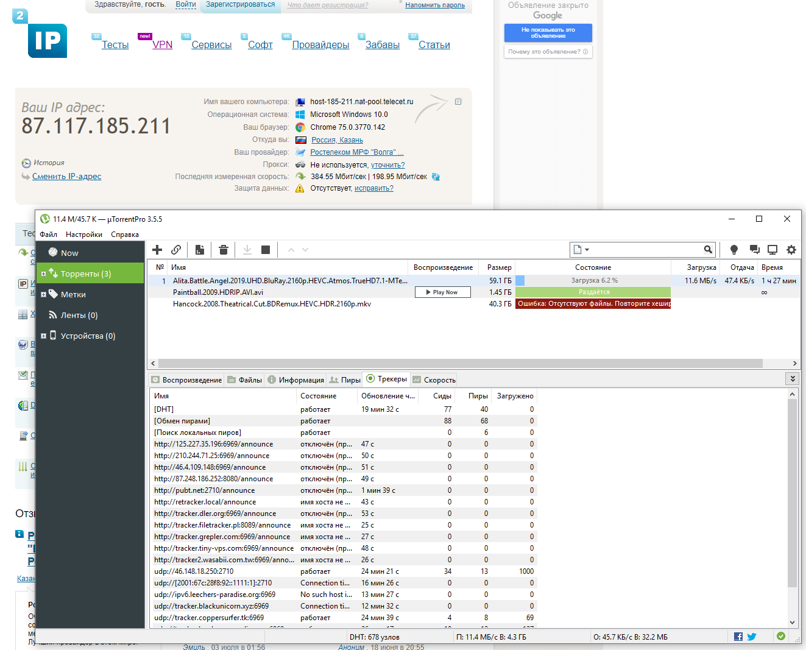The width and height of the screenshot is (806, 650).
Task: Open the VPN website navigation link
Action: click(x=163, y=45)
